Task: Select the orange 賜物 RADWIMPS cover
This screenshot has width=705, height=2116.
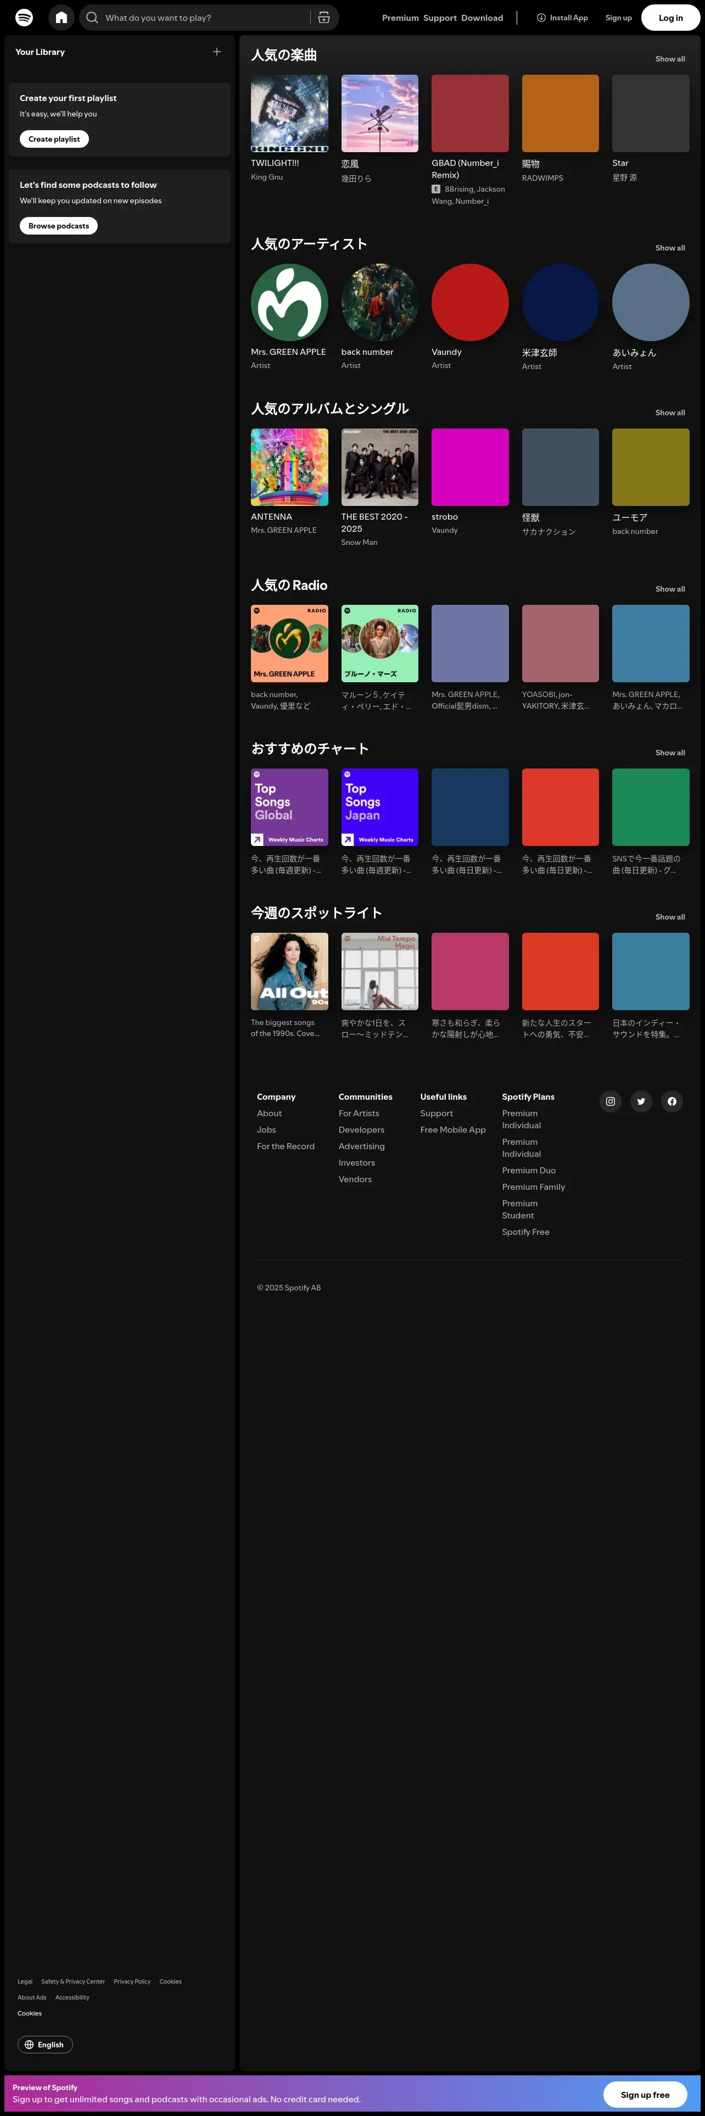Action: (x=561, y=113)
